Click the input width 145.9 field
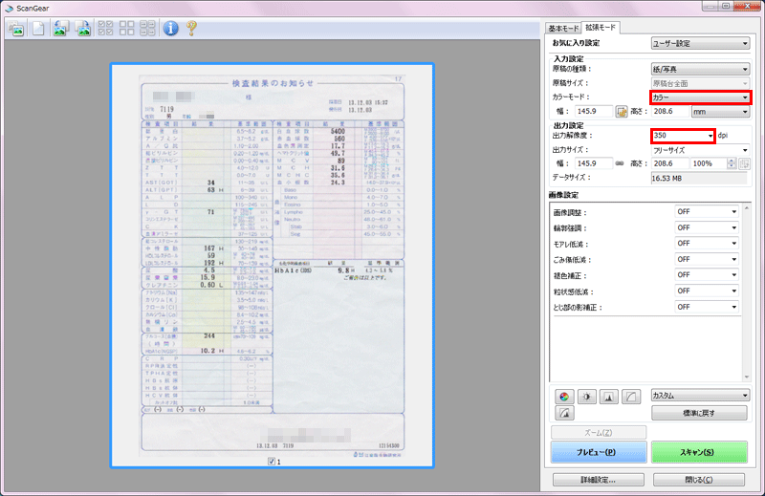This screenshot has height=496, width=765. pos(593,112)
